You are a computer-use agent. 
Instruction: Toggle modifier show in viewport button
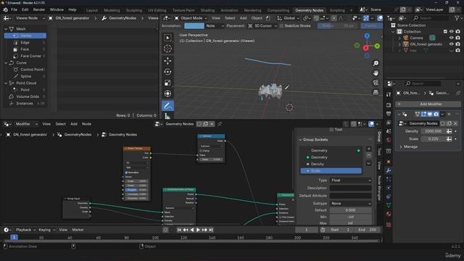(430, 114)
